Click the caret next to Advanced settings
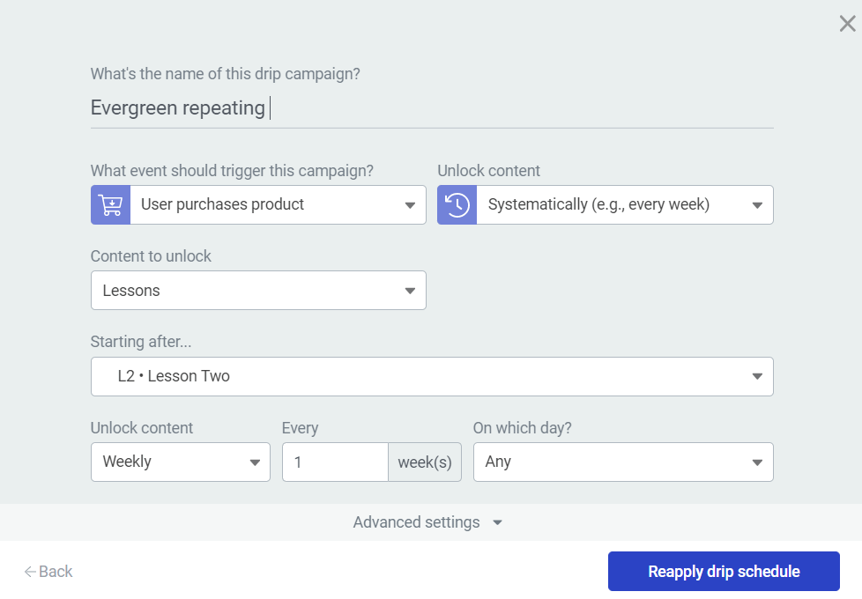 pos(497,522)
